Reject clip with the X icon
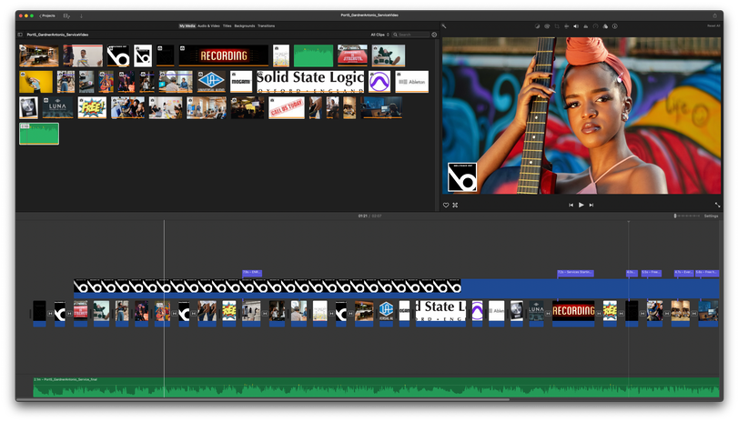The image size is (738, 422). click(x=455, y=206)
